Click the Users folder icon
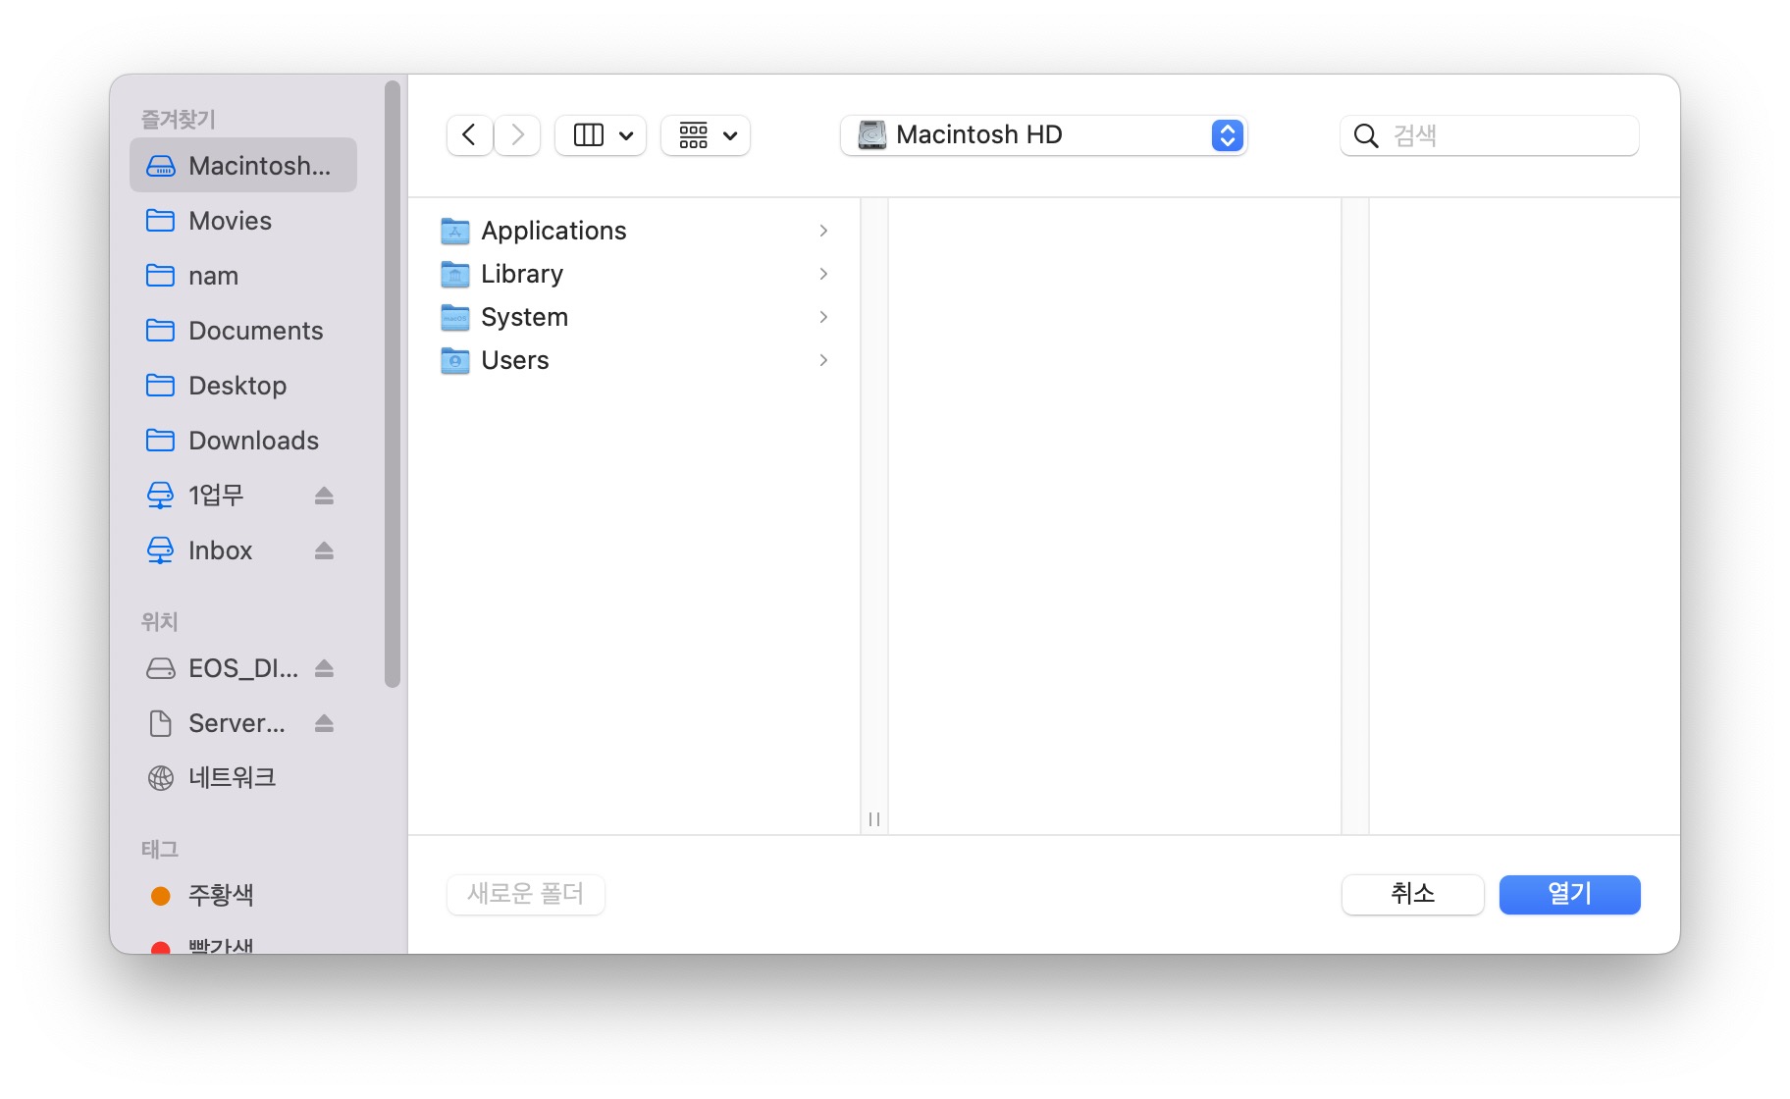This screenshot has width=1790, height=1099. (x=455, y=360)
